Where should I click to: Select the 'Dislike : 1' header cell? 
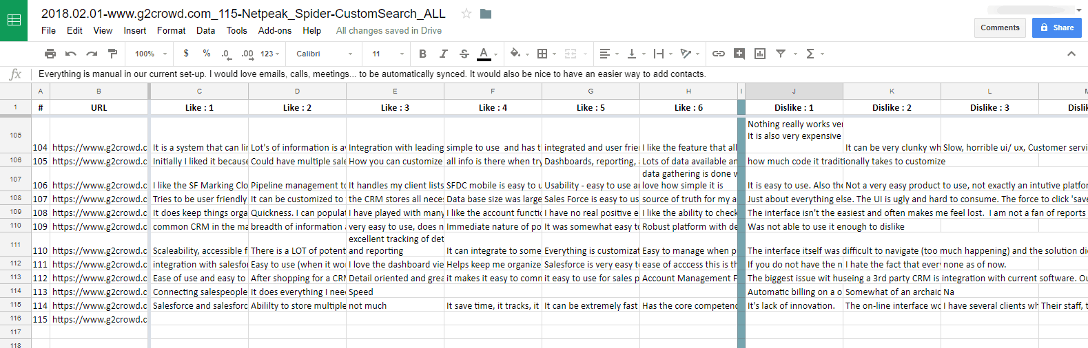(794, 107)
